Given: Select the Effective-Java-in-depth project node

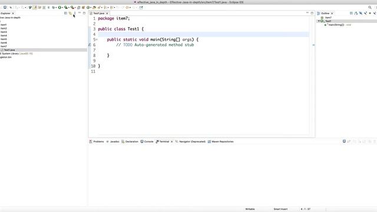Looking at the screenshot, I should click(x=10, y=17).
